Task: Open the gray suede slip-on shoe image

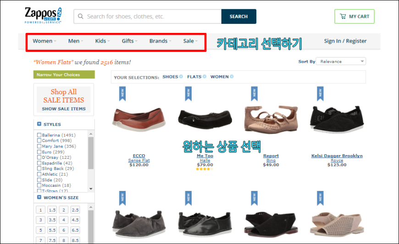Action: (139, 224)
